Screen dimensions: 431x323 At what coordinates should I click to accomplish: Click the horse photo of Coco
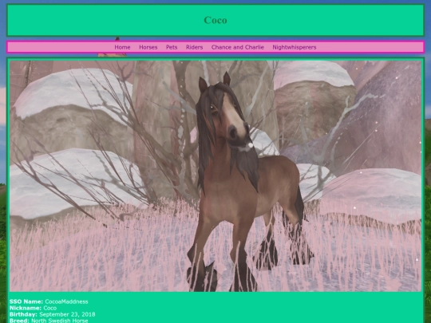pos(215,175)
